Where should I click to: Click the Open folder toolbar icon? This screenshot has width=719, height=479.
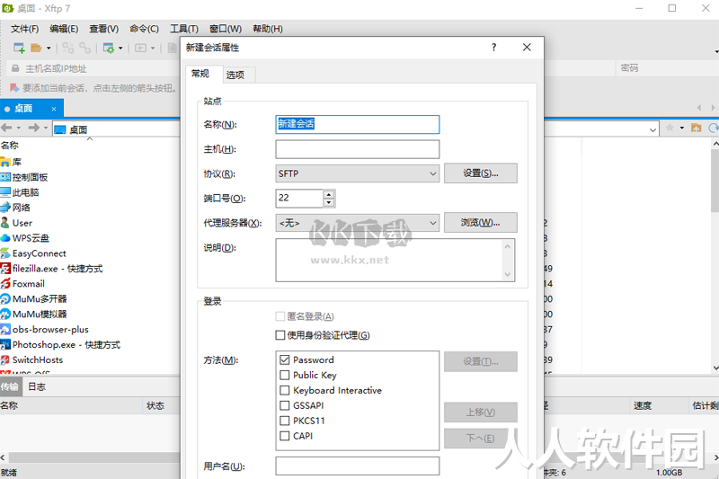(x=36, y=48)
